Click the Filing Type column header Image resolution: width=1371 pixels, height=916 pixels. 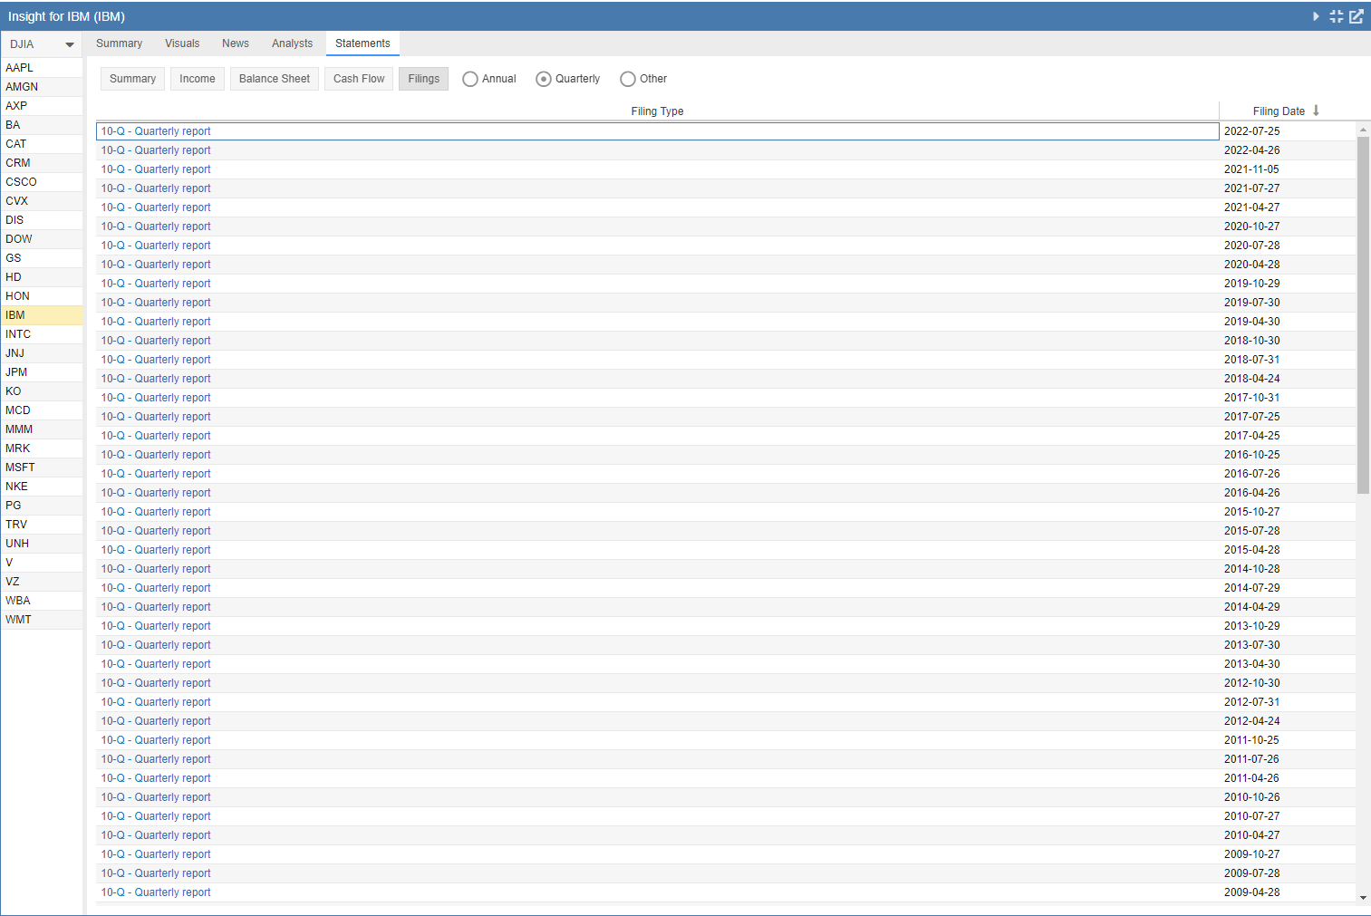tap(657, 111)
